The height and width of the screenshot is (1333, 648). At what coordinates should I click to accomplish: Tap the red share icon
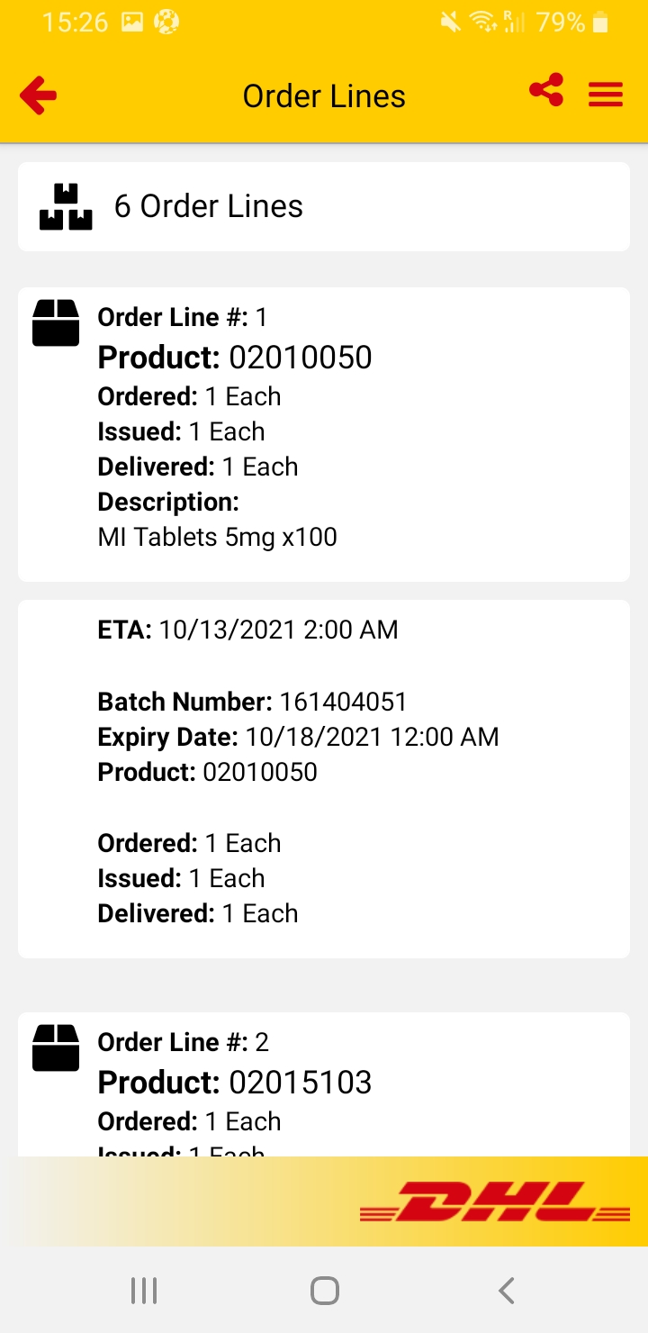point(546,91)
